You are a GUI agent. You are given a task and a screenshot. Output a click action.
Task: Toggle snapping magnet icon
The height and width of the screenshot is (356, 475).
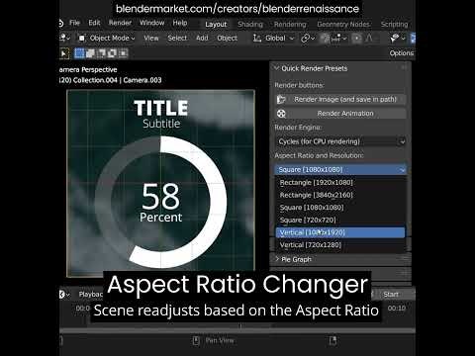point(326,39)
